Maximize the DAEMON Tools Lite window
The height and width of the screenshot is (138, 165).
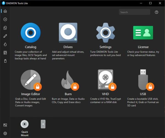point(150,3)
